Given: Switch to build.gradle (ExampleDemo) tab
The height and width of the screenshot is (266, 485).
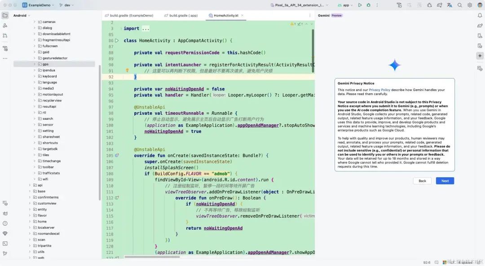Looking at the screenshot, I should point(129,15).
